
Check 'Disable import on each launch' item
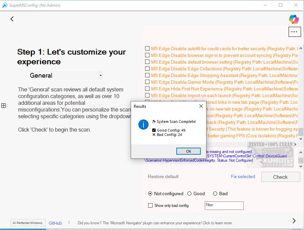[x=147, y=95]
